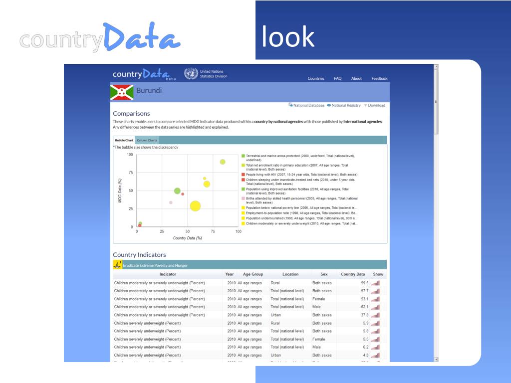Image resolution: width=511 pixels, height=383 pixels.
Task: Click the Comparisons section heading
Action: [x=131, y=114]
